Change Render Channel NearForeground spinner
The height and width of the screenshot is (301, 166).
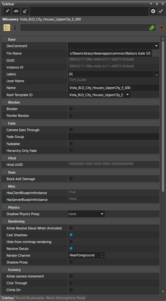click(x=102, y=255)
